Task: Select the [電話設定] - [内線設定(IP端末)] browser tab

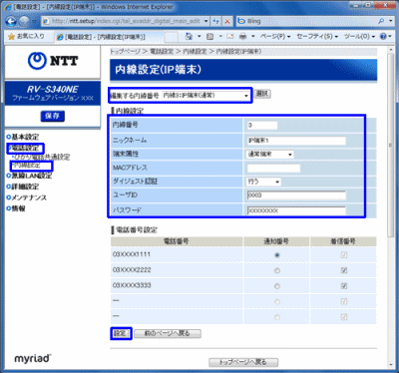Action: click(x=108, y=37)
